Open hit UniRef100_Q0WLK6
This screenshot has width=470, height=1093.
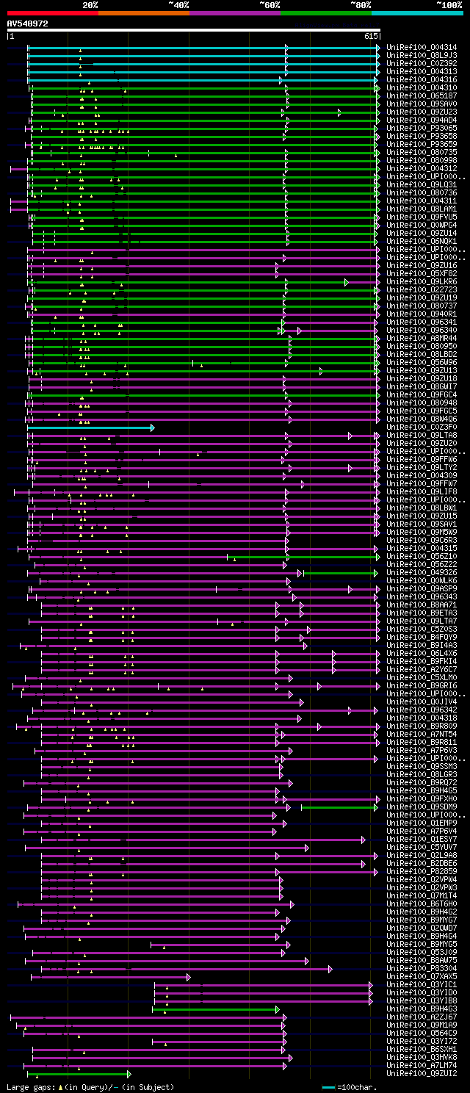click(422, 581)
